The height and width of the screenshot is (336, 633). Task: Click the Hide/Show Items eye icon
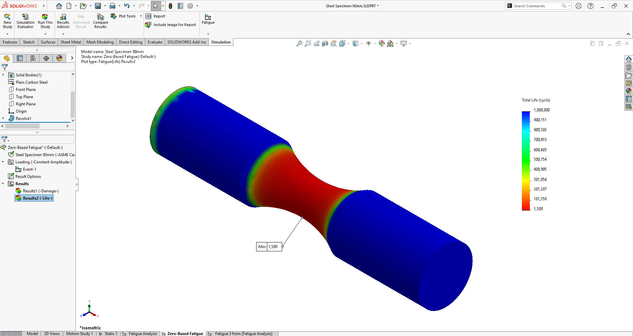point(369,43)
